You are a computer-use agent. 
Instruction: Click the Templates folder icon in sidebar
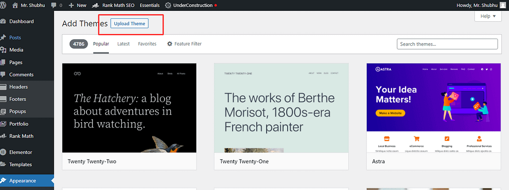click(3, 164)
